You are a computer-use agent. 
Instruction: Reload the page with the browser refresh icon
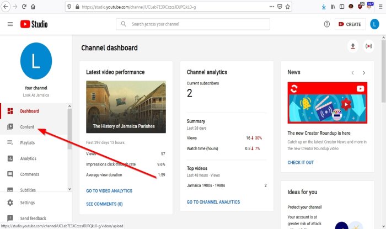pyautogui.click(x=24, y=7)
